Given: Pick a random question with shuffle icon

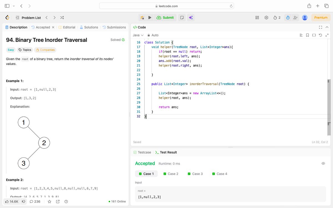Looking at the screenshot, I should coord(62,17).
